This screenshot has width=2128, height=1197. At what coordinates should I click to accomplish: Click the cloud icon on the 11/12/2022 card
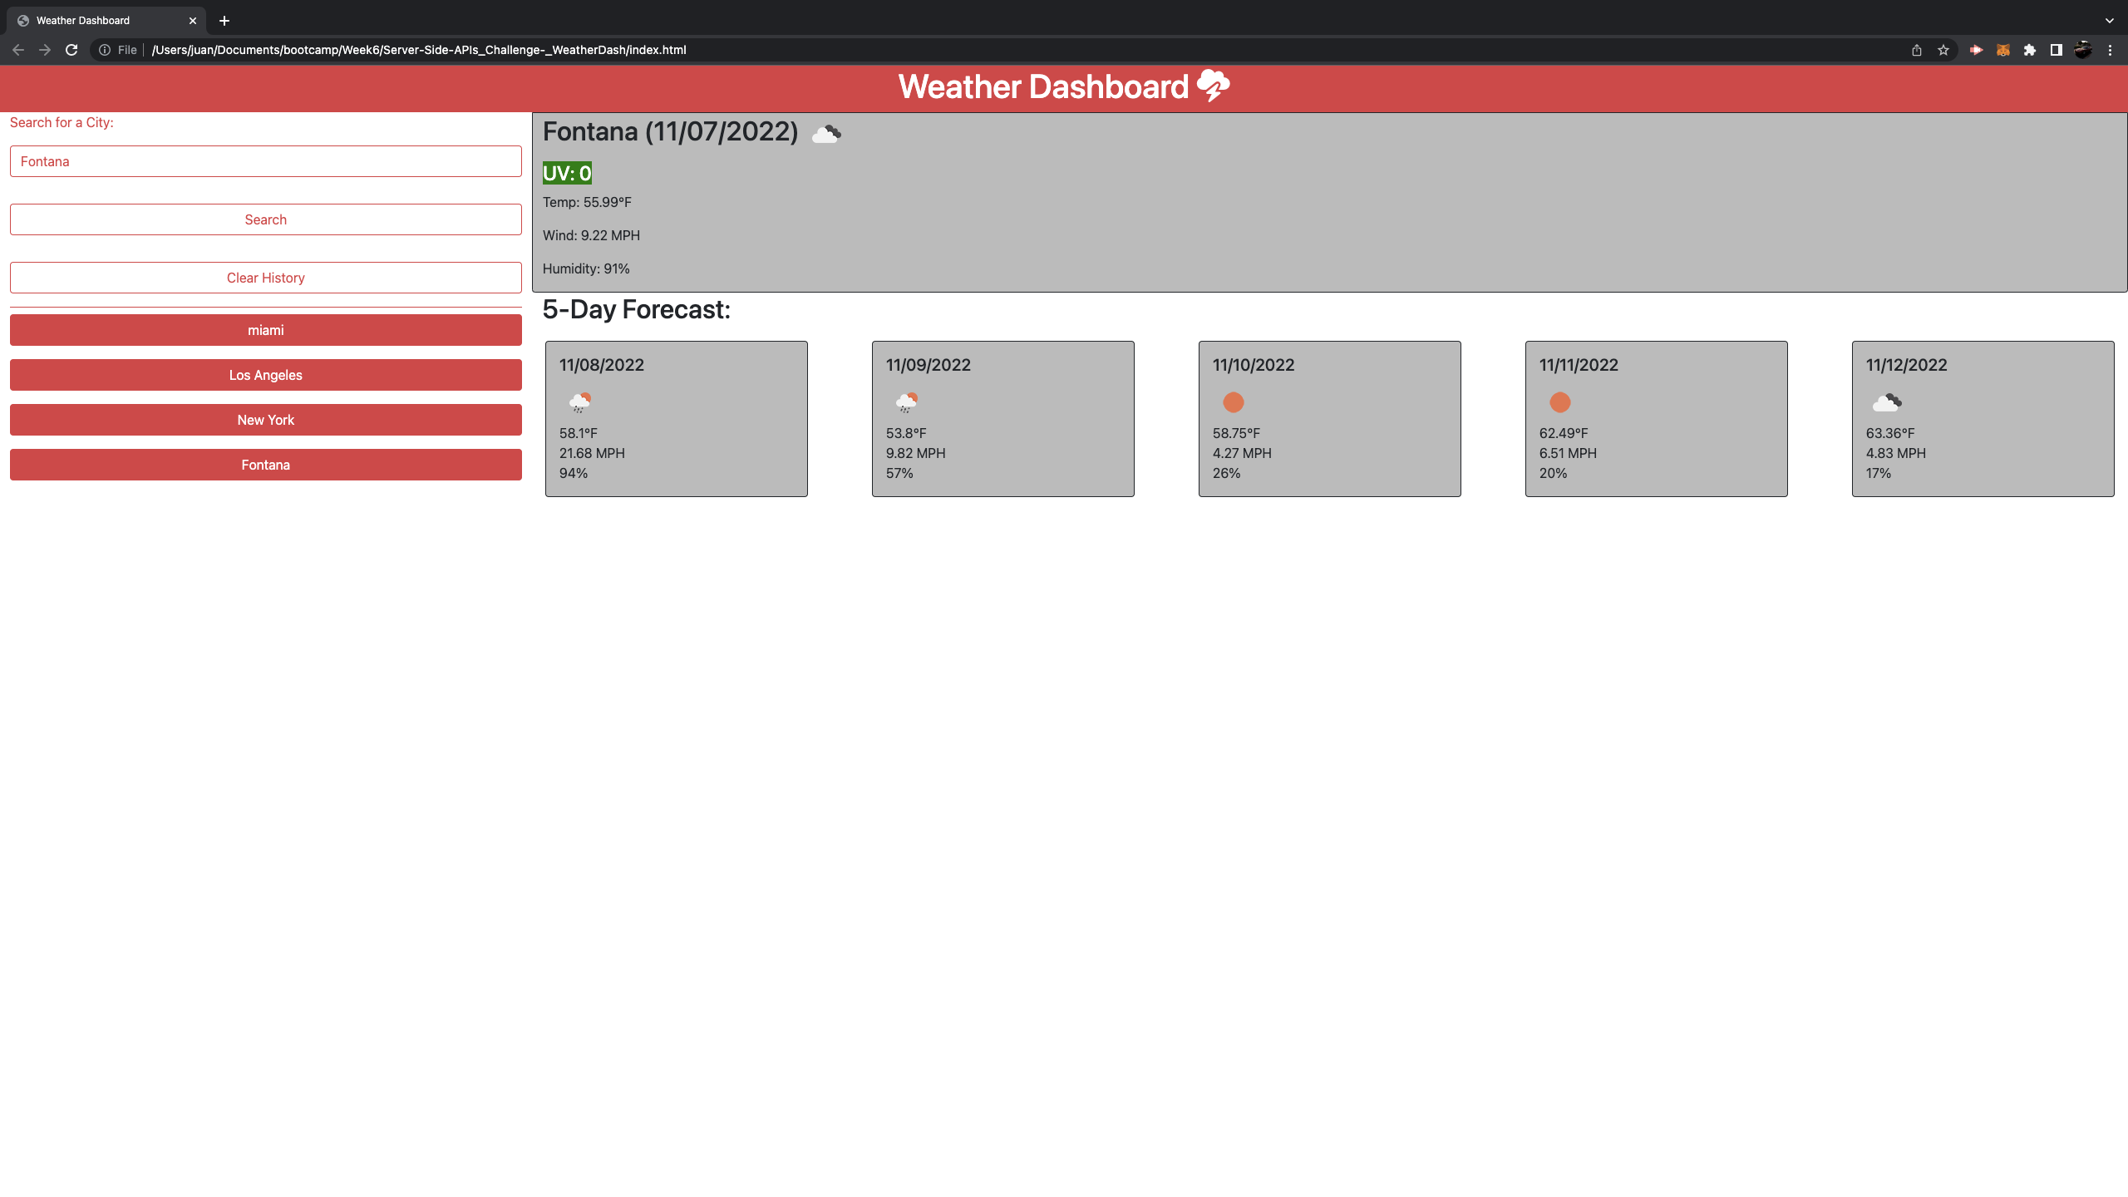pos(1886,402)
